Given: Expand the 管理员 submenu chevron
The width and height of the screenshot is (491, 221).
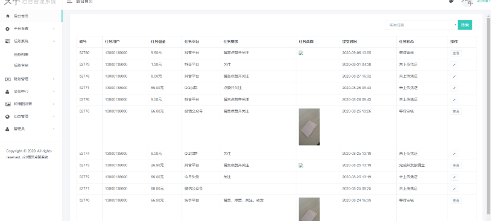Looking at the screenshot, I should 54,129.
